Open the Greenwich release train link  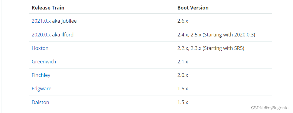[x=44, y=62]
